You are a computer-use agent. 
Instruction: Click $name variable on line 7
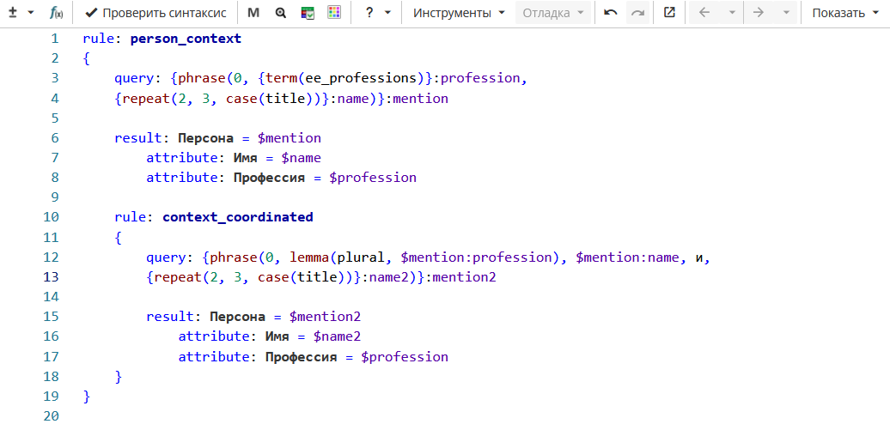coord(301,158)
